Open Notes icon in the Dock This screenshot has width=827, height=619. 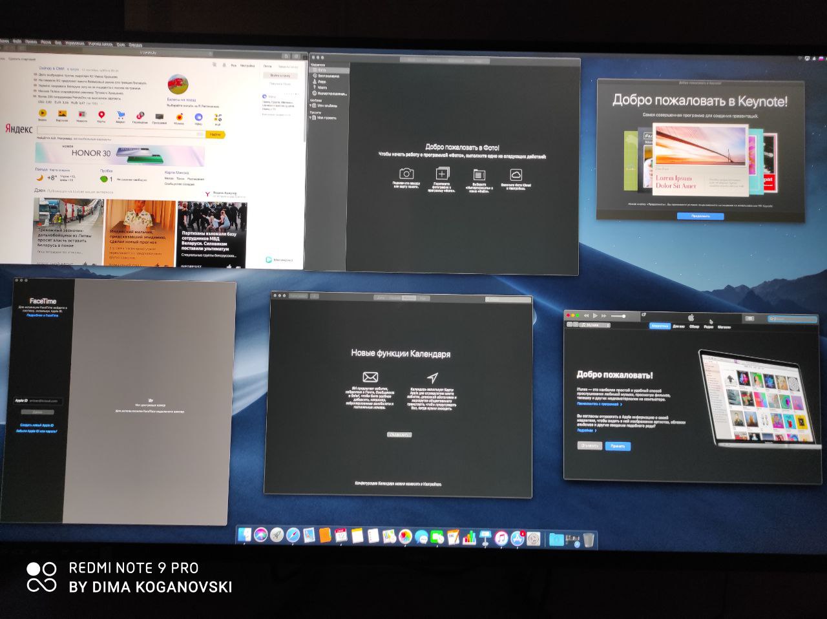point(357,536)
